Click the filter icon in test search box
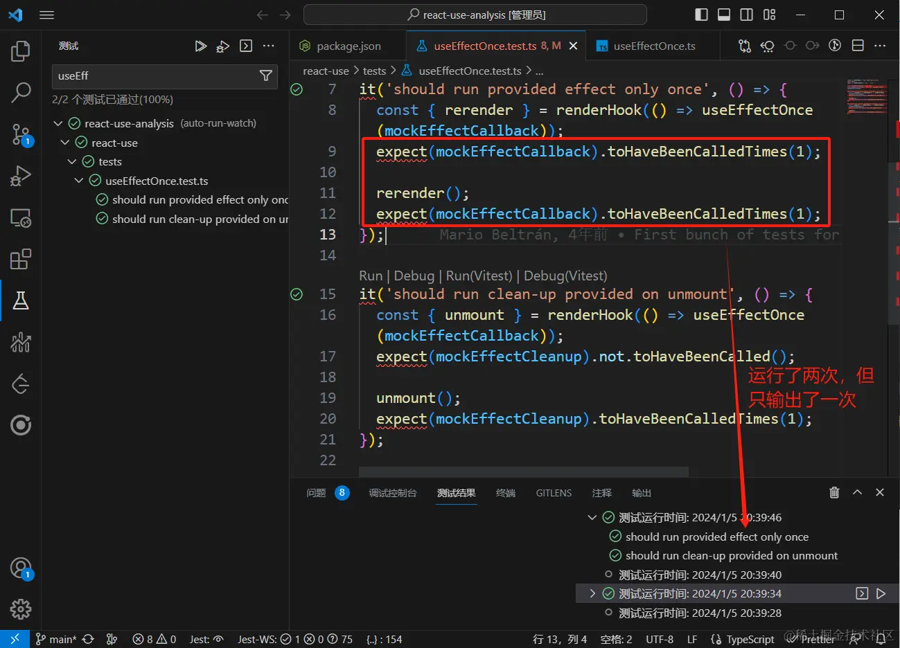Screen dimensions: 900x648 (265, 76)
